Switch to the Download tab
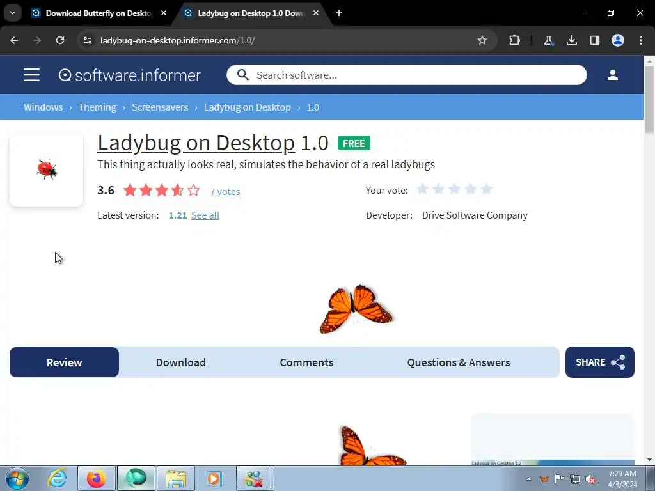This screenshot has height=491, width=655. (181, 362)
